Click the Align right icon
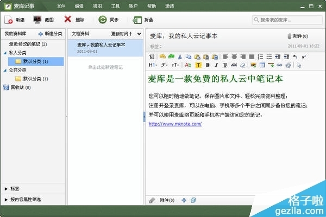 (243, 56)
